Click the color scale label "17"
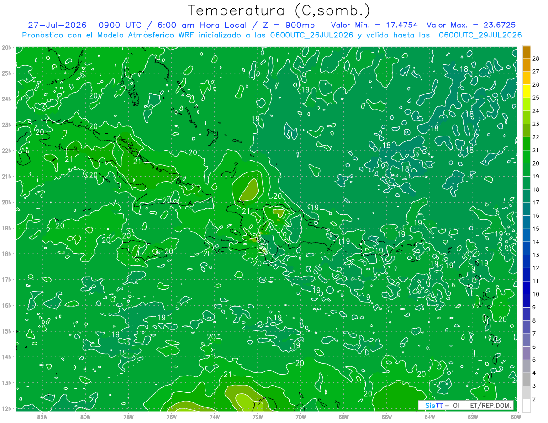This screenshot has height=423, width=548. 536,203
